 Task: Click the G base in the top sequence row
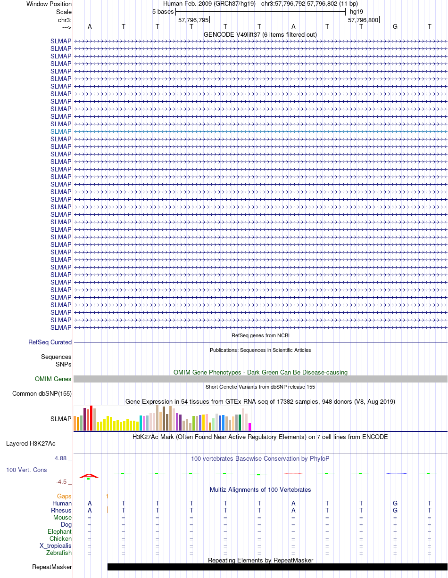point(395,26)
